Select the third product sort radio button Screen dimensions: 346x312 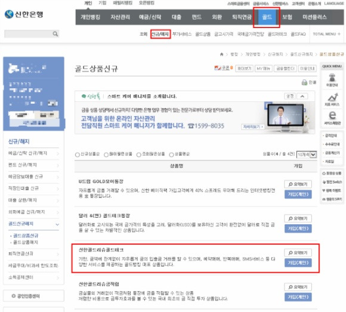pos(139,155)
